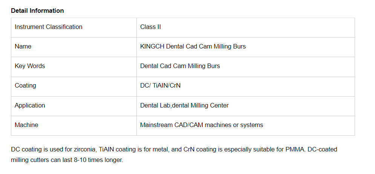Screen dimensions: 375x174
Task: Select the Mainstream CAD/CAM machines or systems text
Action: (201, 125)
